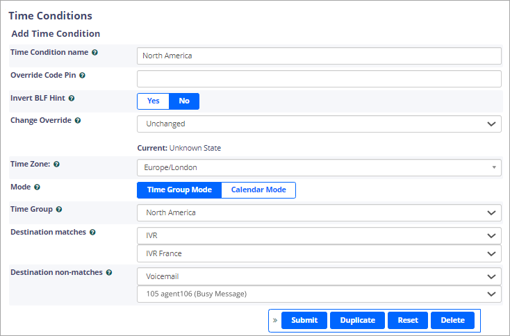Click the Add Time Condition heading
Viewport: 510px width, 336px height.
(56, 34)
